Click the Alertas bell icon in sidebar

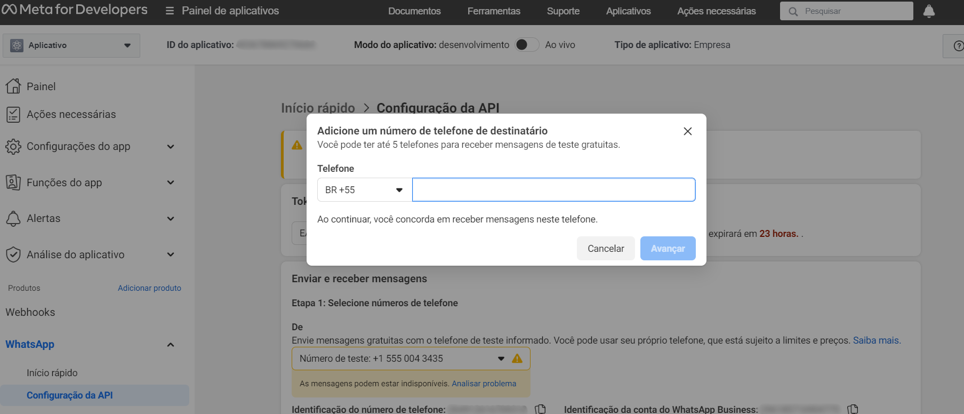13,218
